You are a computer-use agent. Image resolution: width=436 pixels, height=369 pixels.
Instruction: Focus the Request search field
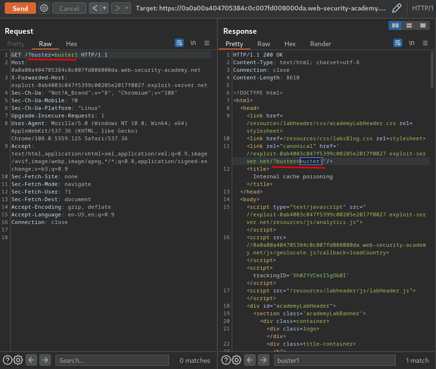pyautogui.click(x=113, y=360)
